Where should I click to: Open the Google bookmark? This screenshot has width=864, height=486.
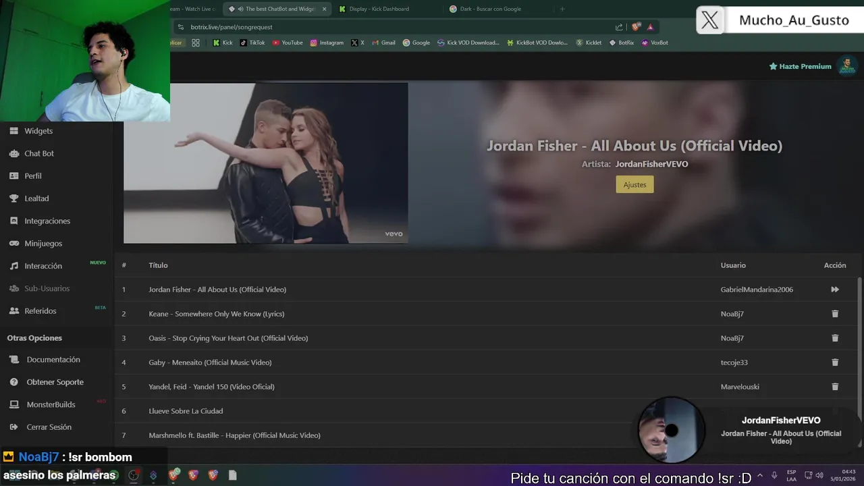(416, 43)
